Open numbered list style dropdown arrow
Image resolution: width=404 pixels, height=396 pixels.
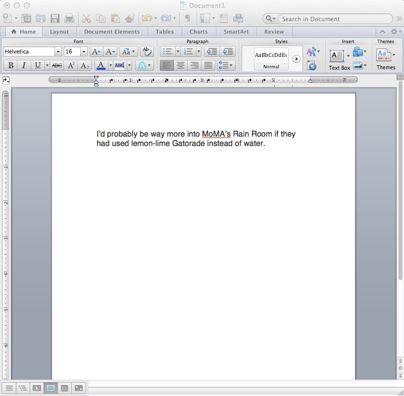tap(199, 51)
